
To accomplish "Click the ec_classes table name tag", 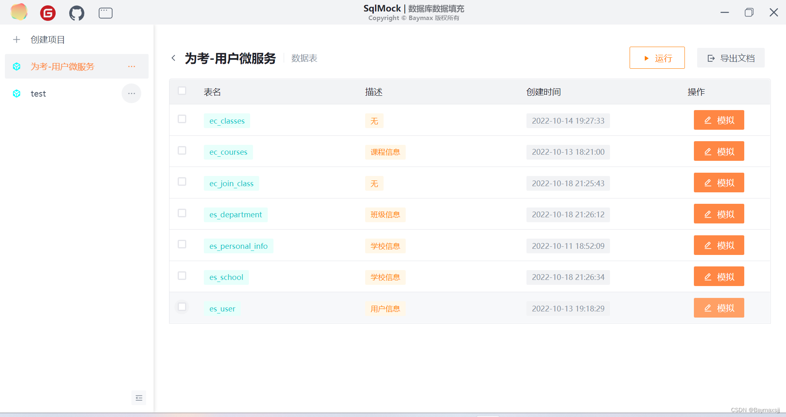I will coord(227,121).
